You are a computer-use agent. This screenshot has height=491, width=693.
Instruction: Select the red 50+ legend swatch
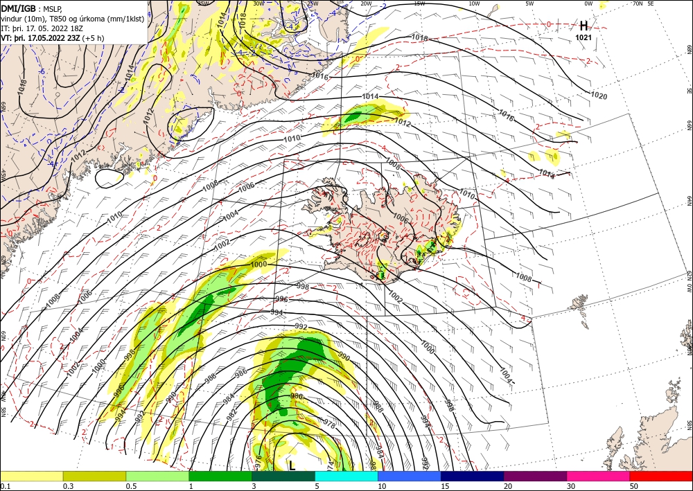click(661, 476)
